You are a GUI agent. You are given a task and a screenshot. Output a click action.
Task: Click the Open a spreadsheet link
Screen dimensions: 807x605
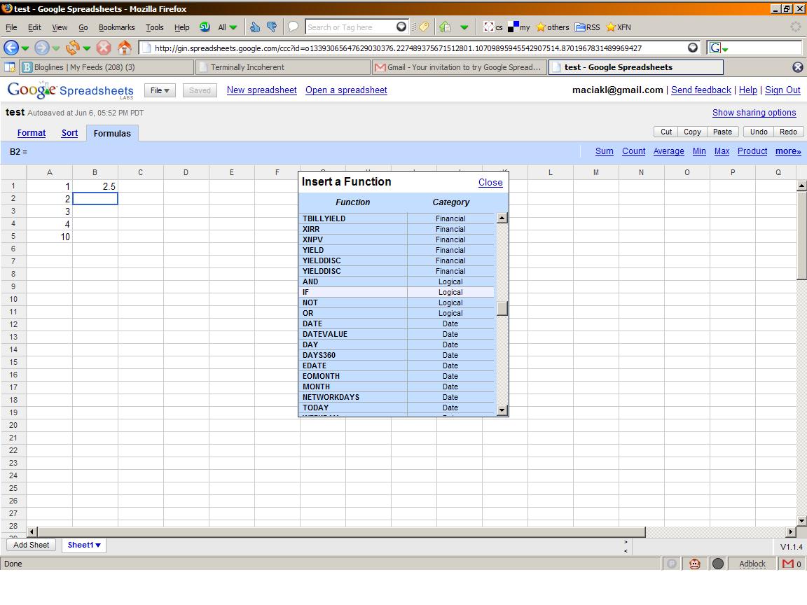click(x=346, y=90)
